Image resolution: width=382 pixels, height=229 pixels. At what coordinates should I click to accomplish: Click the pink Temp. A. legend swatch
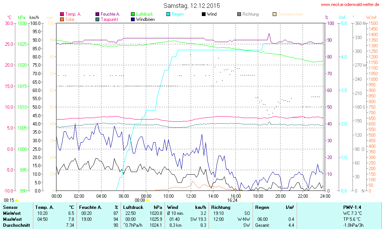coord(62,15)
